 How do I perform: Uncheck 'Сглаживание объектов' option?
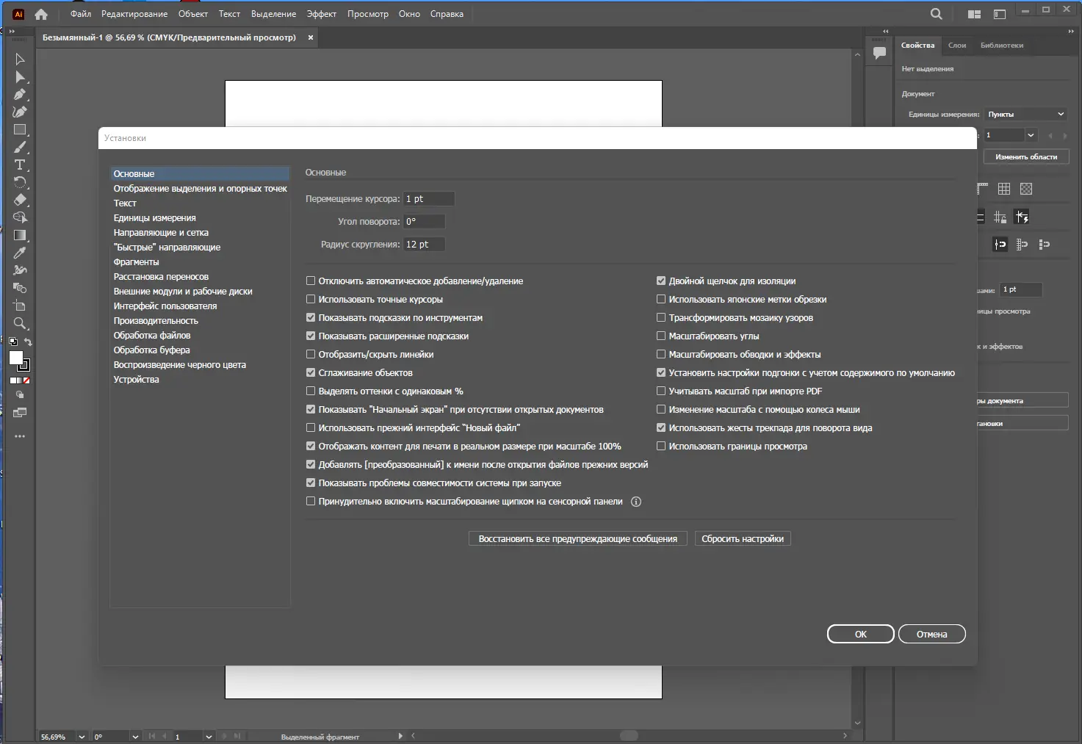tap(311, 373)
